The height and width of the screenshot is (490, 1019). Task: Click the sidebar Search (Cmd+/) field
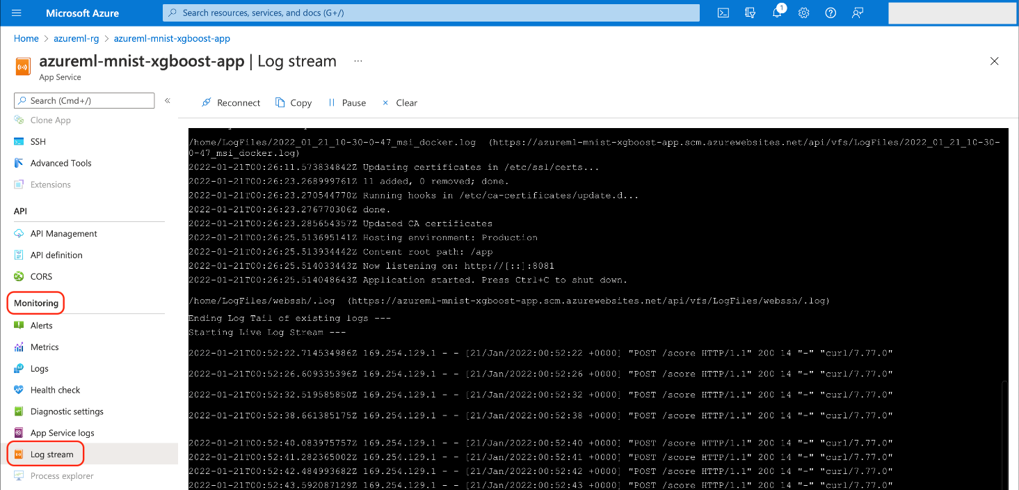[84, 101]
